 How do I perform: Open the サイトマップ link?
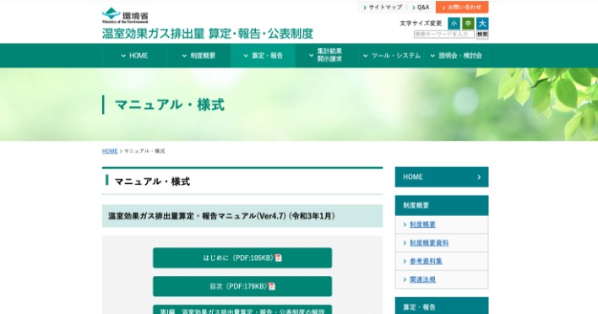(385, 8)
